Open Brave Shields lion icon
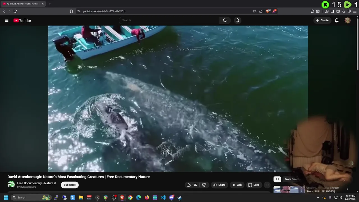The height and width of the screenshot is (202, 359). point(268,11)
